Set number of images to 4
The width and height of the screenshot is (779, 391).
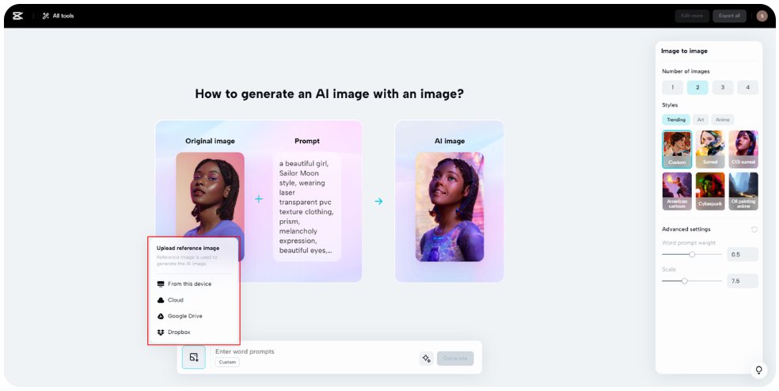[x=747, y=88]
